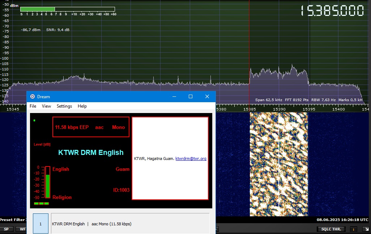Screen dimensions: 371x234
Task: Click the red 'aac' codec label
Action: pos(99,127)
